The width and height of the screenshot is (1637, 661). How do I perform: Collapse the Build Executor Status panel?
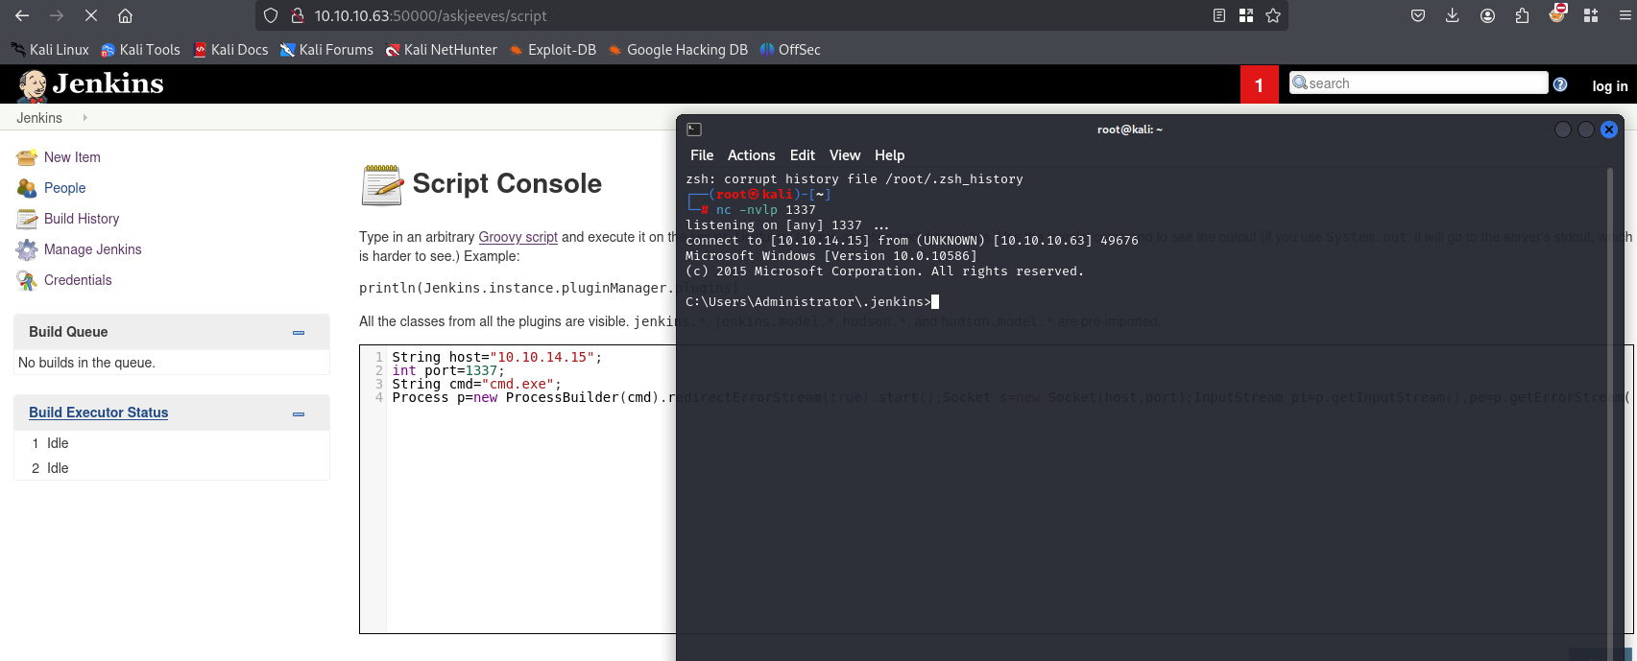tap(299, 413)
